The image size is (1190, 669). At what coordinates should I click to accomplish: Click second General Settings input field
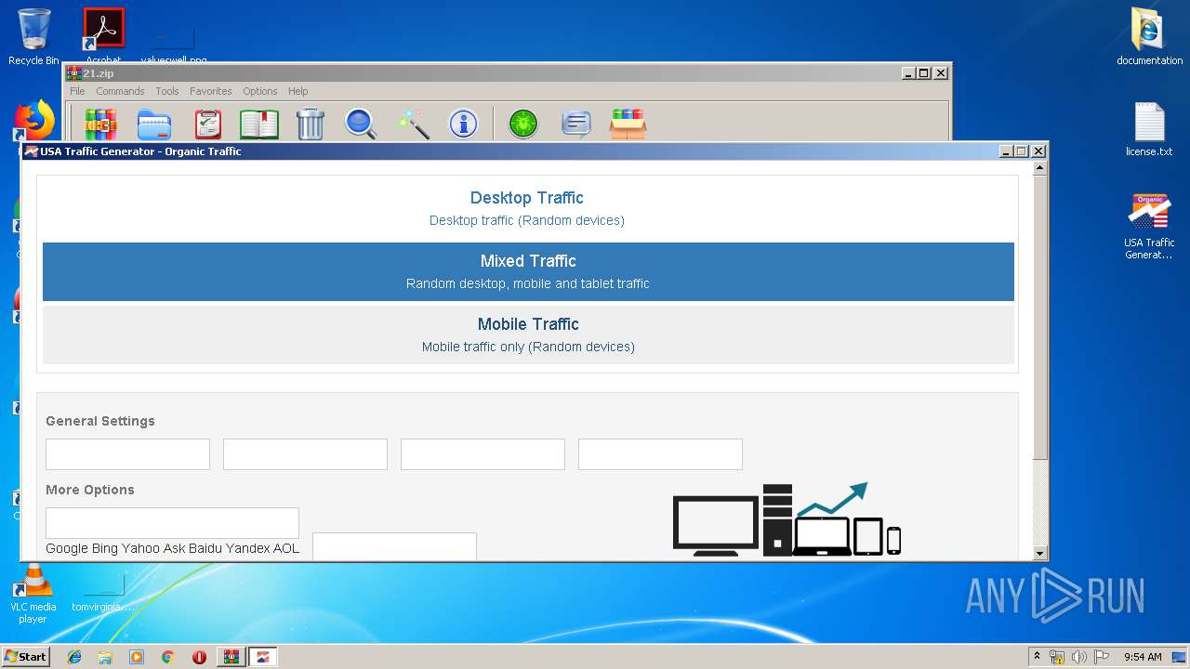[x=305, y=454]
